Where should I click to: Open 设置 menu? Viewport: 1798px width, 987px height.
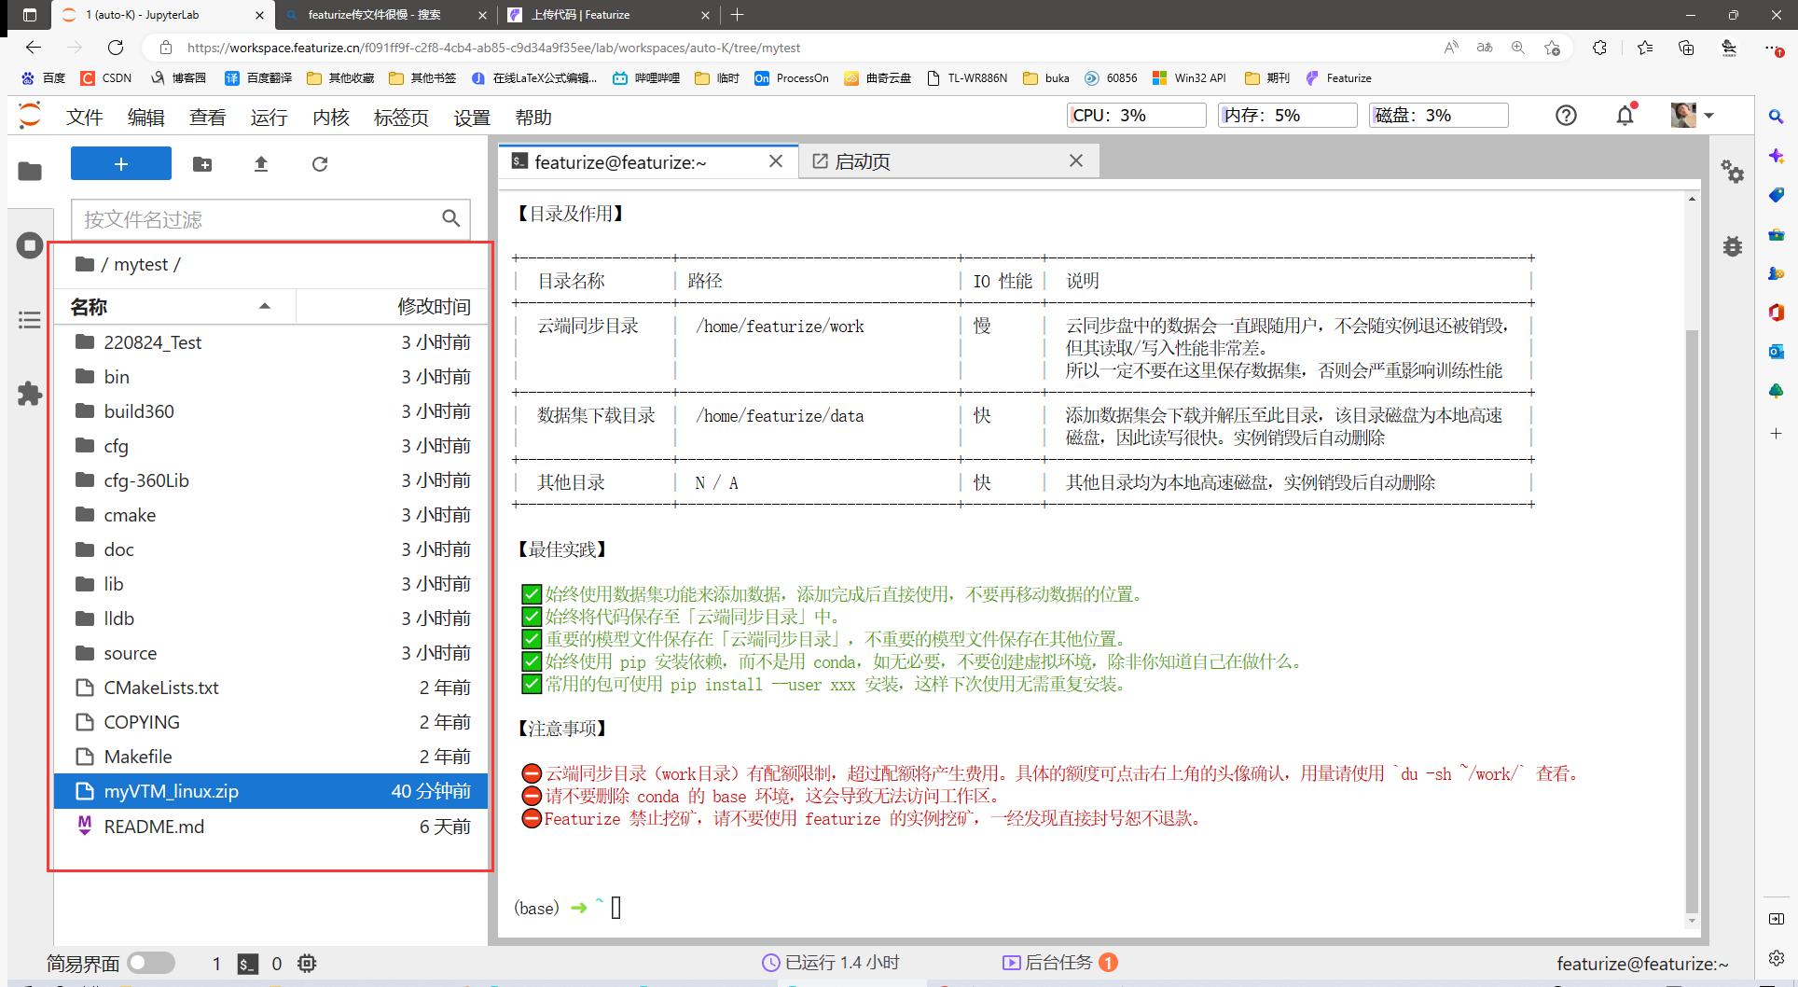point(472,118)
